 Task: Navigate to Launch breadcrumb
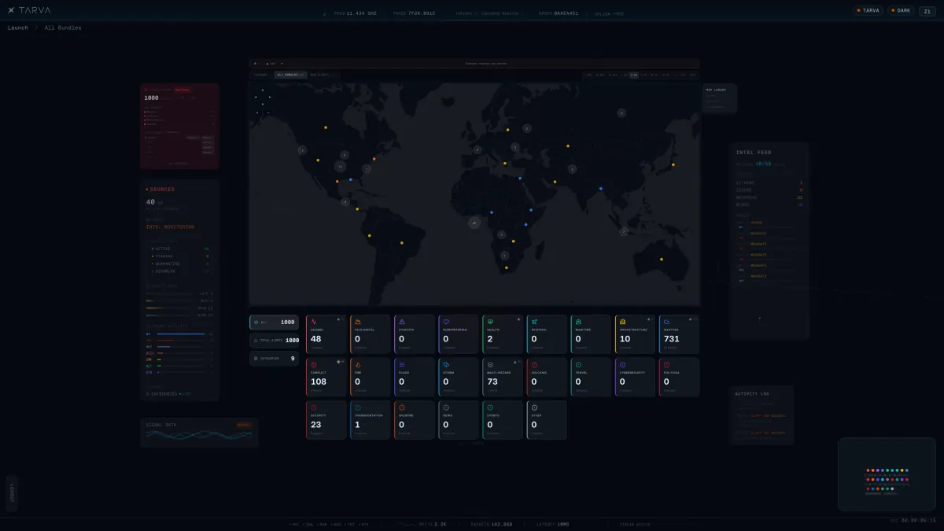click(x=17, y=28)
